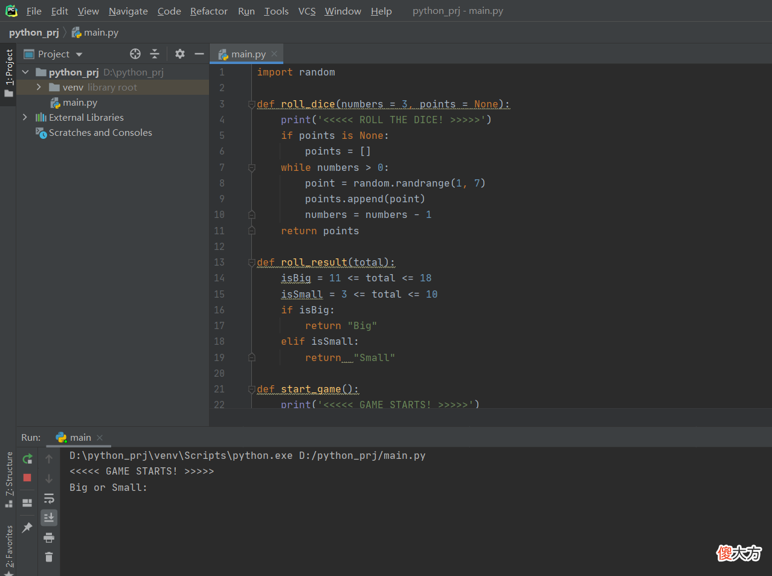Expand External Libraries node
This screenshot has width=772, height=576.
(25, 117)
